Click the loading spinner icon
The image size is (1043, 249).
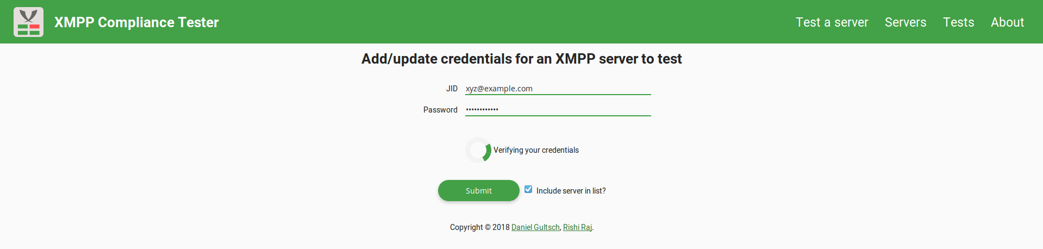(x=478, y=150)
